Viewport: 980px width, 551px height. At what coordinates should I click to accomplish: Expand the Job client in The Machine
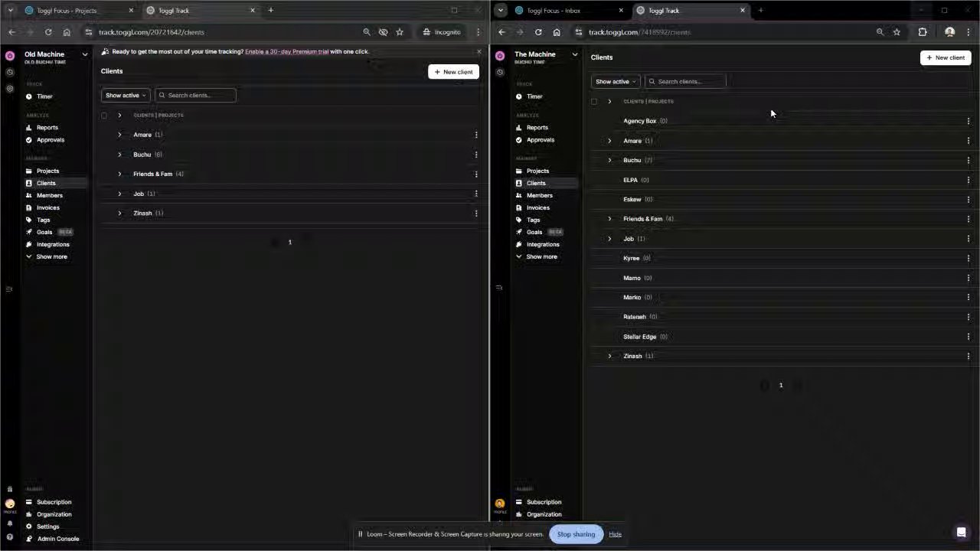609,239
